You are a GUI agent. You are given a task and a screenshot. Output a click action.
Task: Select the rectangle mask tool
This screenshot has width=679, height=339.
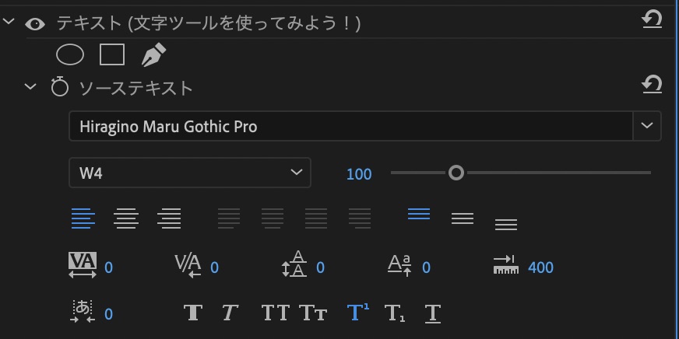pyautogui.click(x=112, y=54)
